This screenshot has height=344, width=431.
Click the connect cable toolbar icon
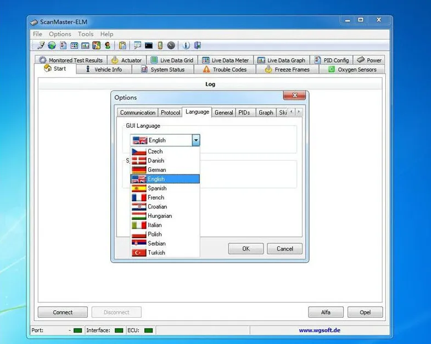coord(41,46)
